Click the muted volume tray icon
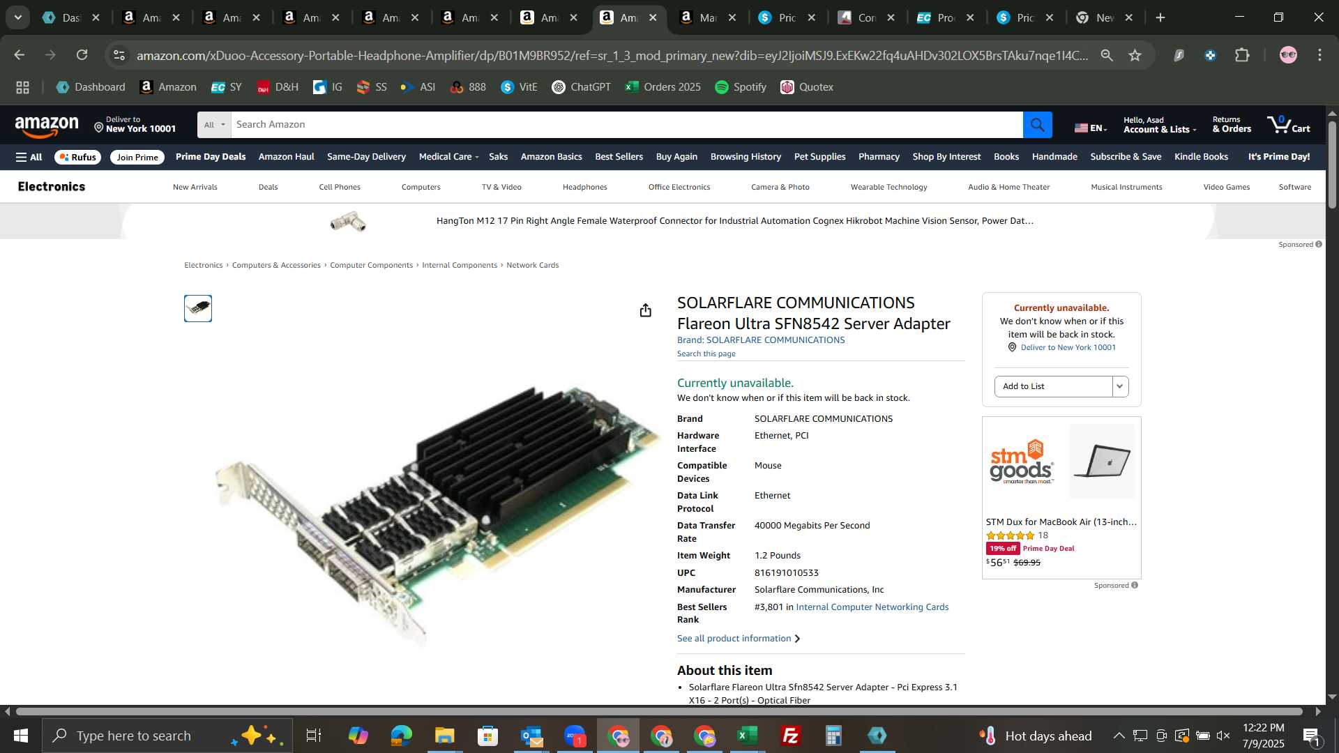The height and width of the screenshot is (753, 1339). coord(1223,736)
